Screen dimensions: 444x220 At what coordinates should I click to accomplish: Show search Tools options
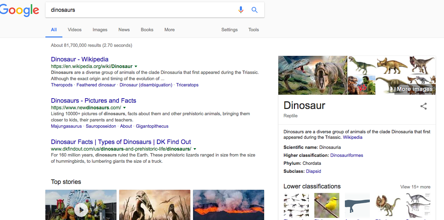coord(253,30)
